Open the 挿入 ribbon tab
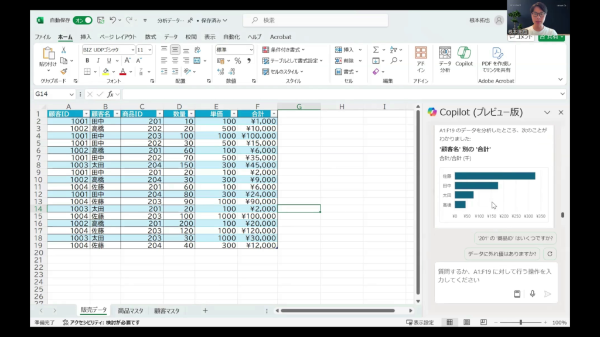The width and height of the screenshot is (600, 337). click(86, 37)
